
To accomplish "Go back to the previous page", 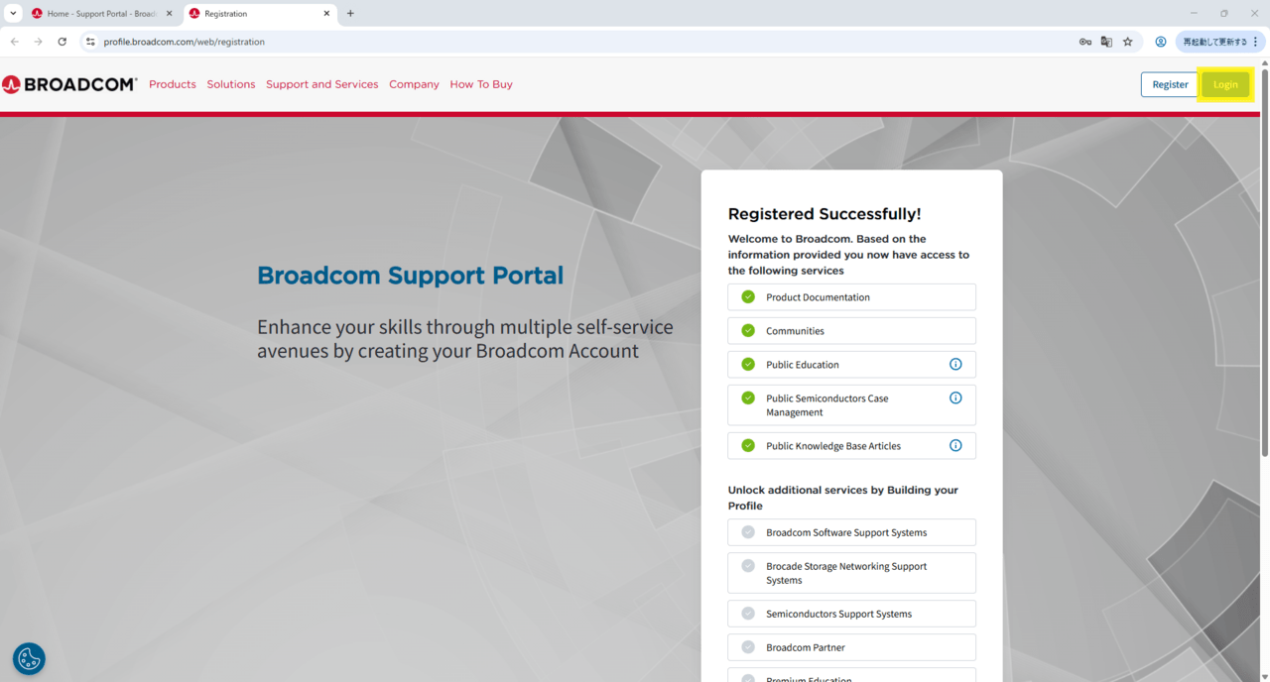I will 14,42.
